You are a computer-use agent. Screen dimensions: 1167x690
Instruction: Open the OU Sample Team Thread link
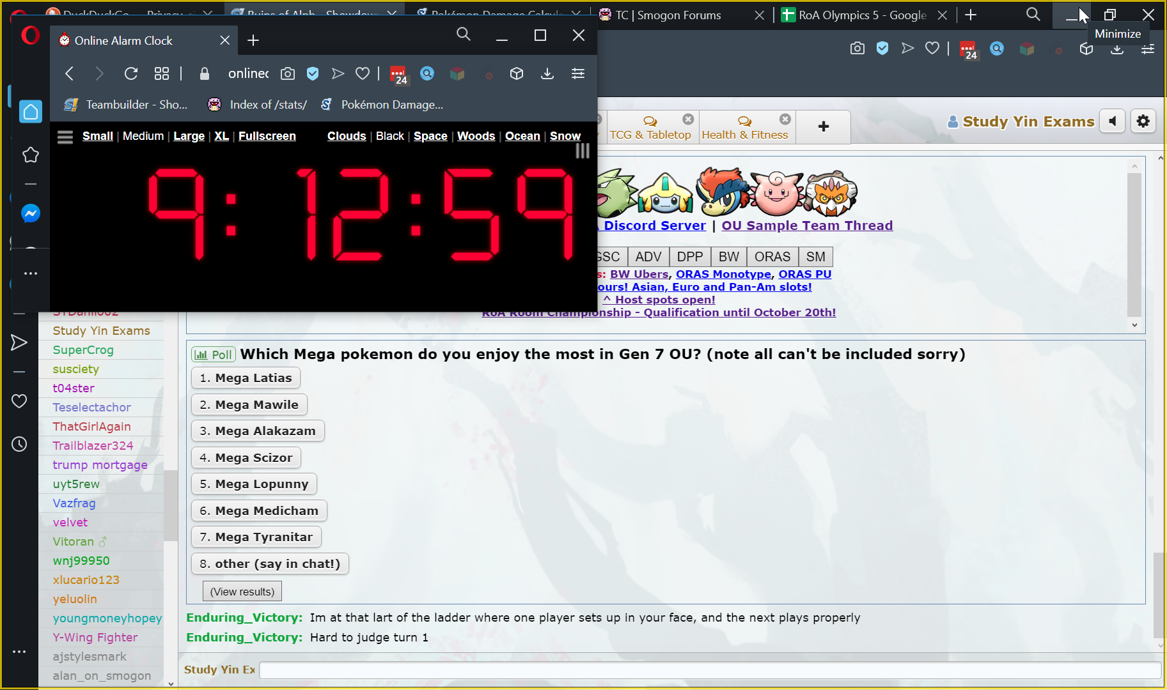pyautogui.click(x=807, y=226)
